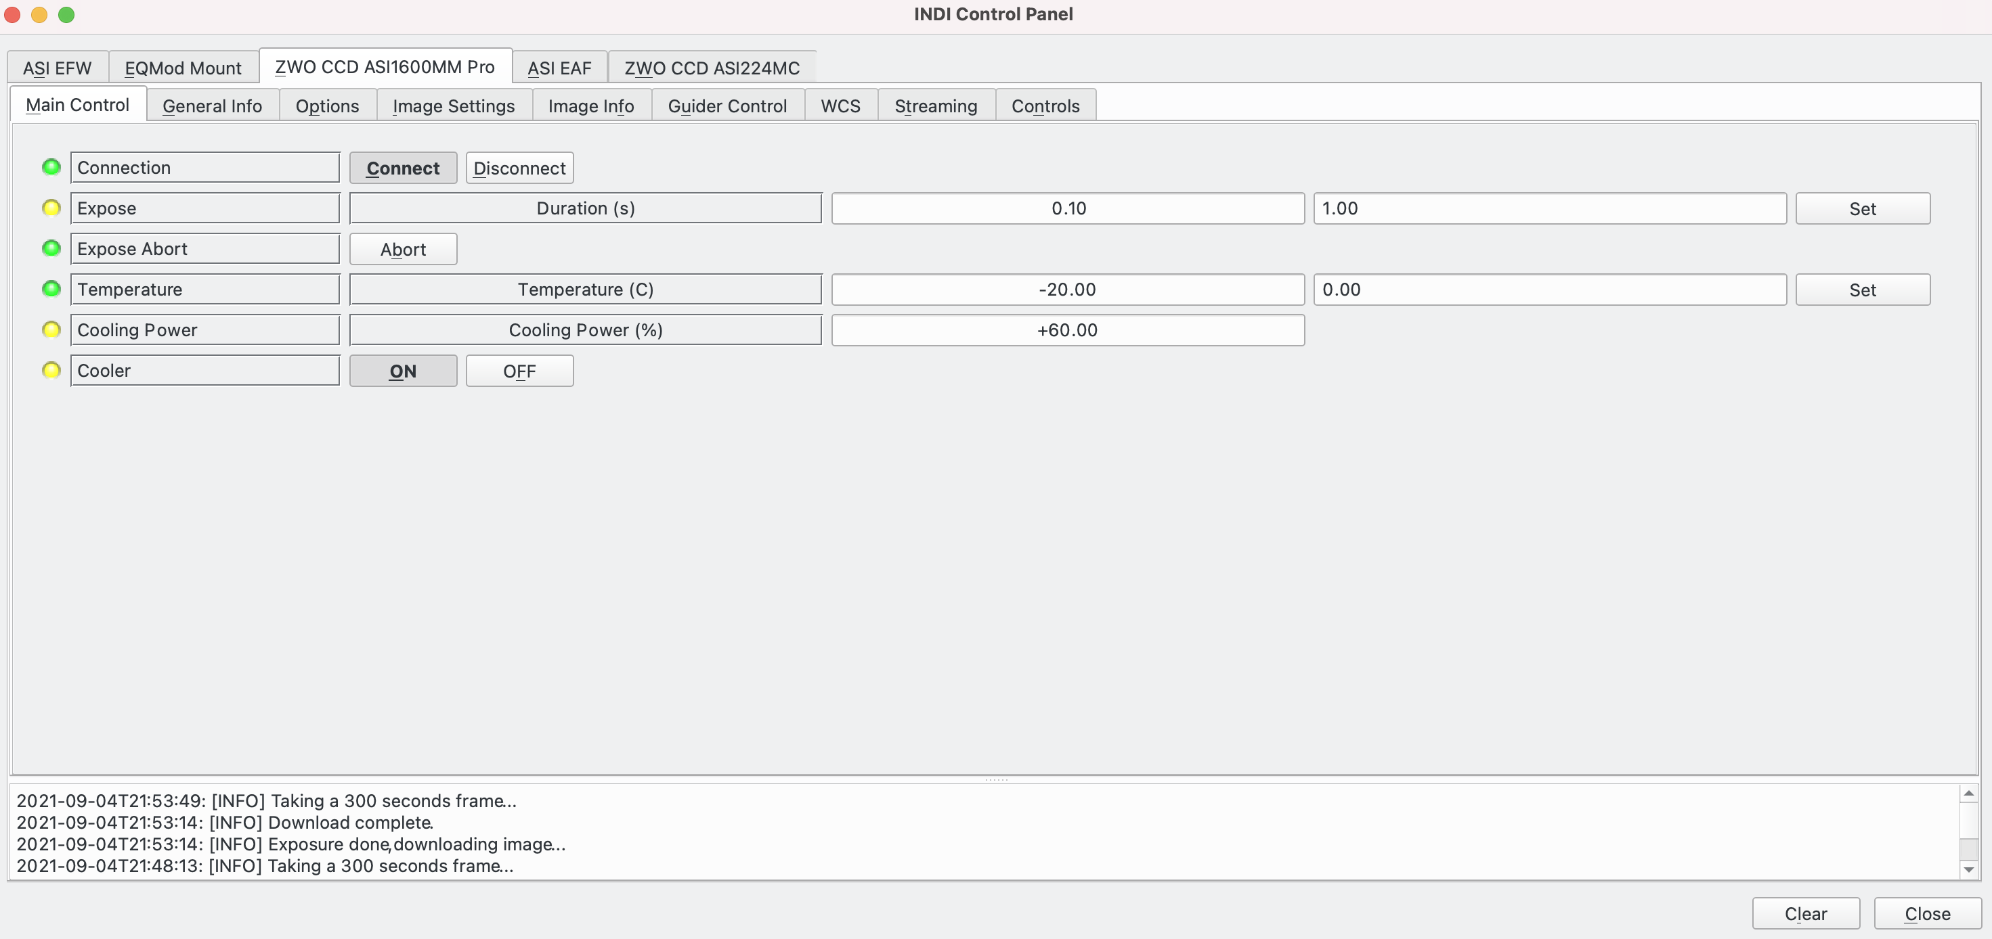This screenshot has height=939, width=1992.
Task: Toggle Cooler OFF button
Action: (519, 371)
